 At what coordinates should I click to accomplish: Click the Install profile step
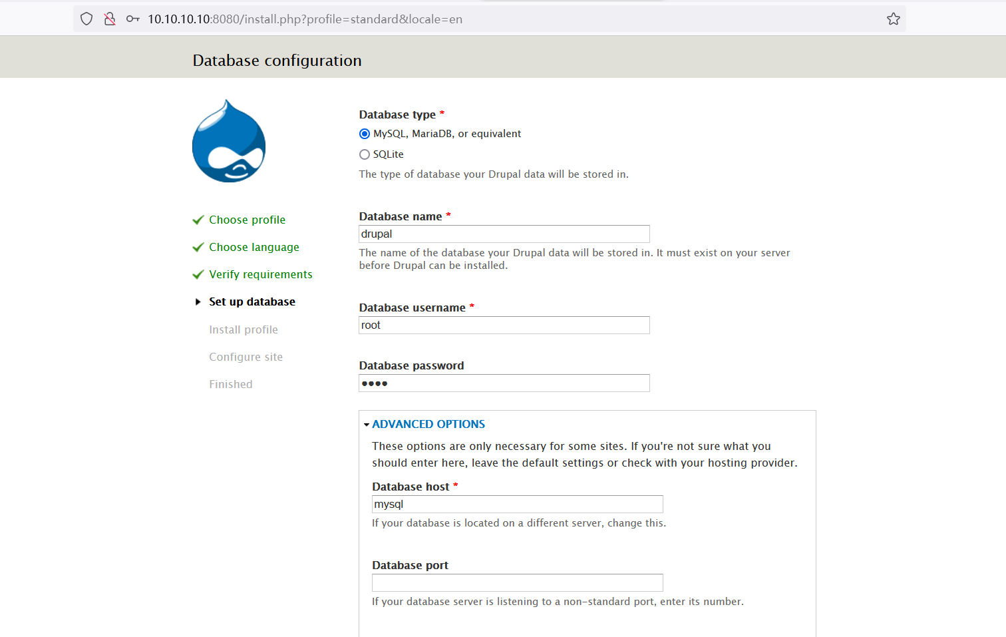pos(244,329)
